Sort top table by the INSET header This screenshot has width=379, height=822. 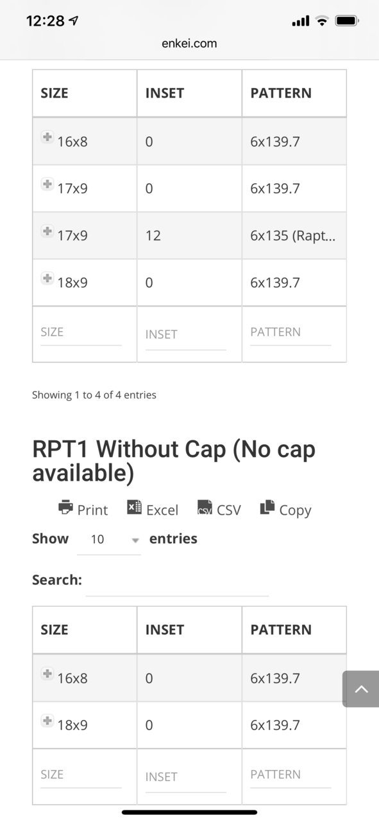point(189,93)
